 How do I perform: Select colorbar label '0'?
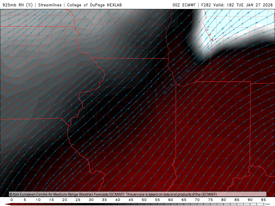pyautogui.click(x=12, y=200)
